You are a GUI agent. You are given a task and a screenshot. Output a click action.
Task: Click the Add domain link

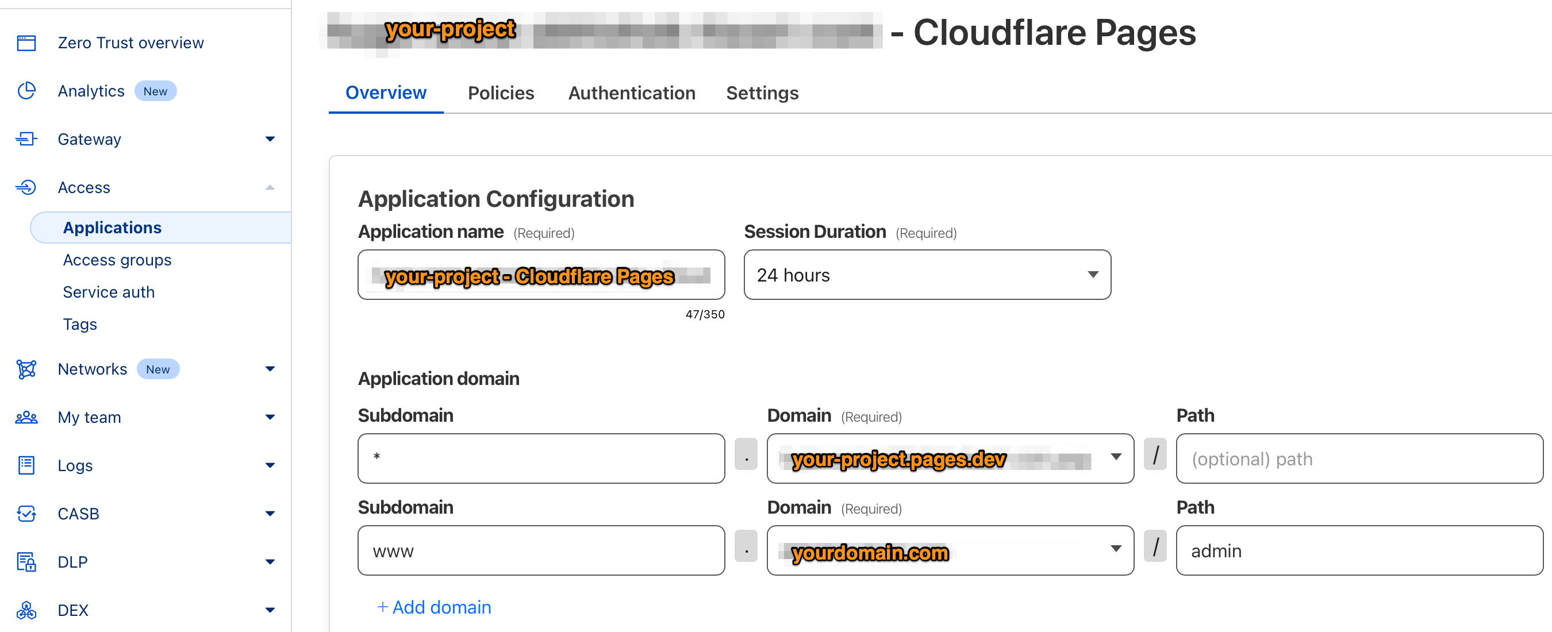click(x=433, y=606)
